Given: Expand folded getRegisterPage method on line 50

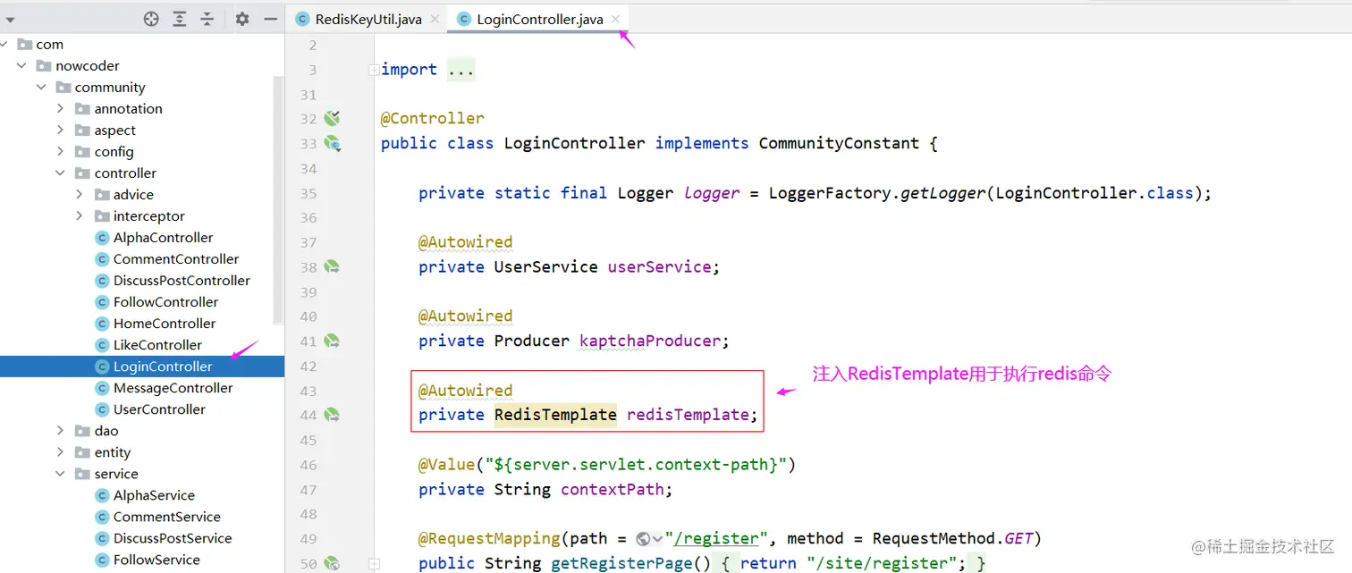Looking at the screenshot, I should [x=374, y=564].
